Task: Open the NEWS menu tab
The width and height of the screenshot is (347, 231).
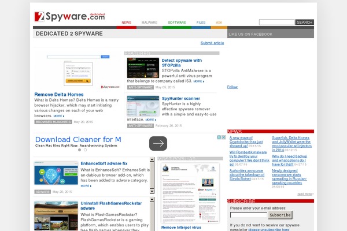Action: point(126,23)
